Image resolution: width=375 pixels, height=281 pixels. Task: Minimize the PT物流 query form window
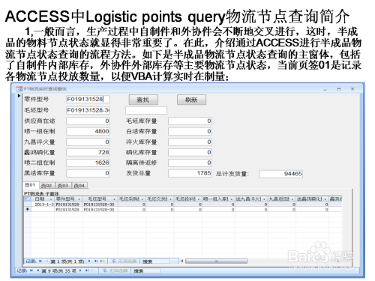coord(325,89)
